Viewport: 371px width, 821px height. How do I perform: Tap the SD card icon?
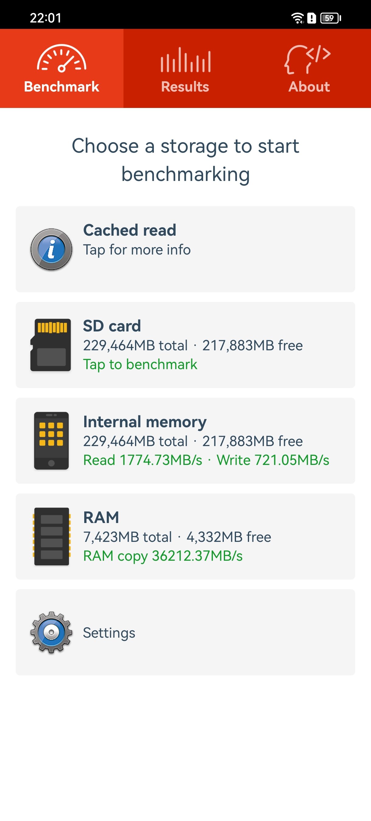[x=51, y=345]
